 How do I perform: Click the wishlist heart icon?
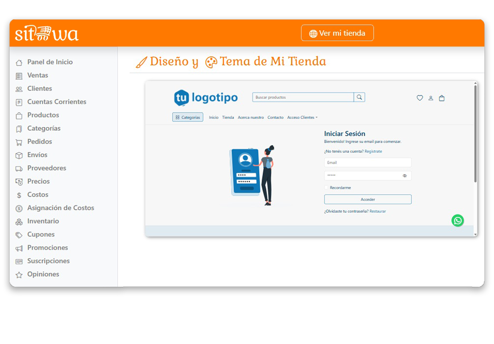tap(420, 98)
